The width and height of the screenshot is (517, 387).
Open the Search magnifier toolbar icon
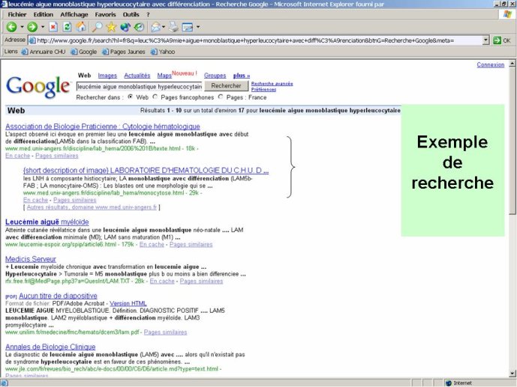(97, 27)
